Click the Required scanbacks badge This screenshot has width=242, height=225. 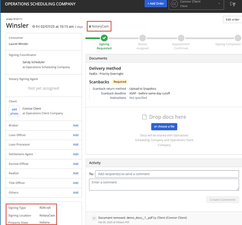(x=120, y=82)
